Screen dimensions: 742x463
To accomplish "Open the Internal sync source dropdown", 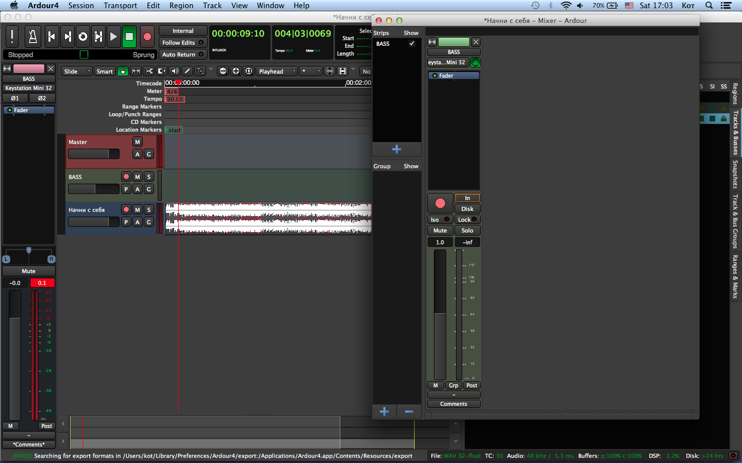I will pyautogui.click(x=183, y=31).
